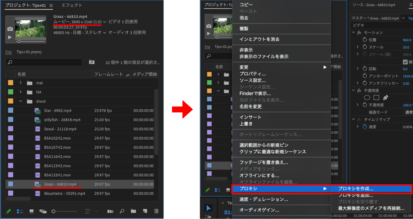The width and height of the screenshot is (413, 219).
Task: Open sort icons menu in left project panel
Action: 88,211
